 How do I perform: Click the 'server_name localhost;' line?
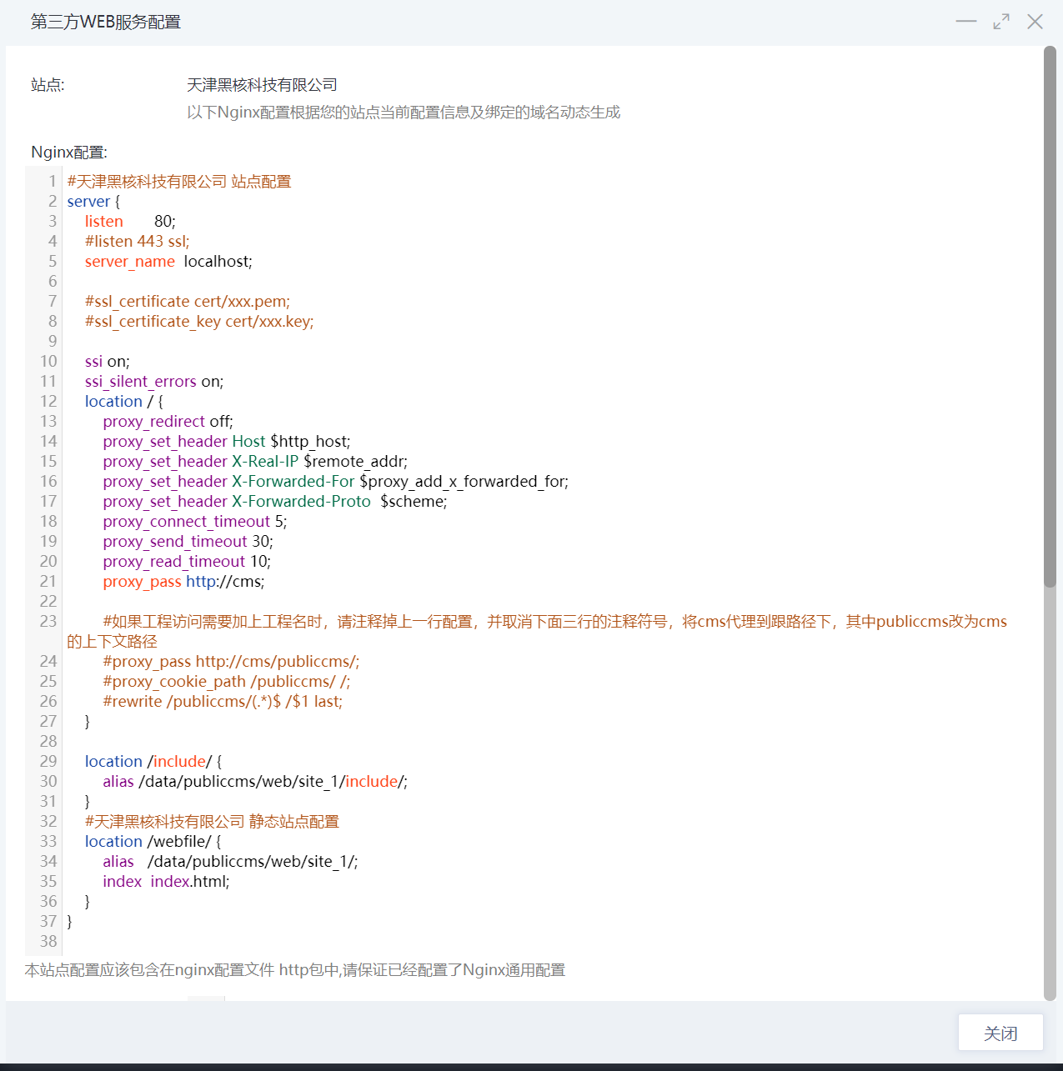pyautogui.click(x=168, y=262)
